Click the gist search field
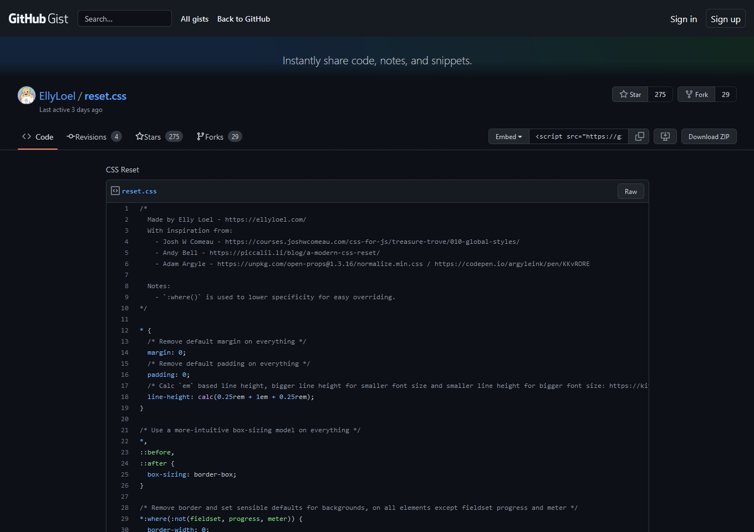 [124, 19]
